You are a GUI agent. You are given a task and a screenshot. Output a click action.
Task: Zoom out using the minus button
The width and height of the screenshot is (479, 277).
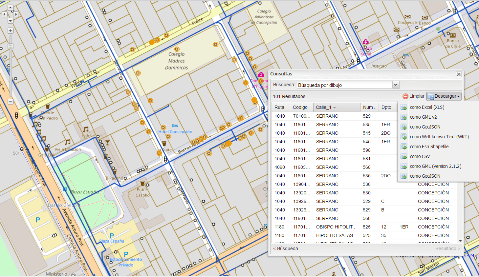10,102
